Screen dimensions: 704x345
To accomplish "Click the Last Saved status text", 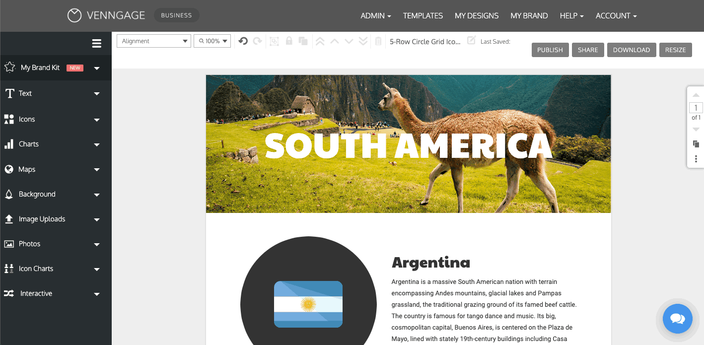I will coord(495,42).
